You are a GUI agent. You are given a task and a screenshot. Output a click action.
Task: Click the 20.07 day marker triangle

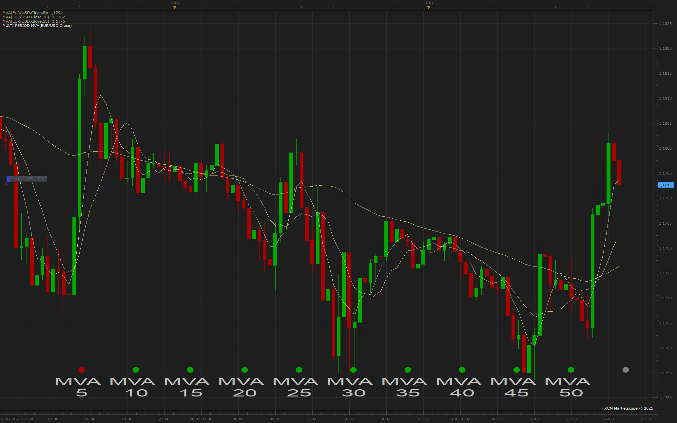point(175,8)
